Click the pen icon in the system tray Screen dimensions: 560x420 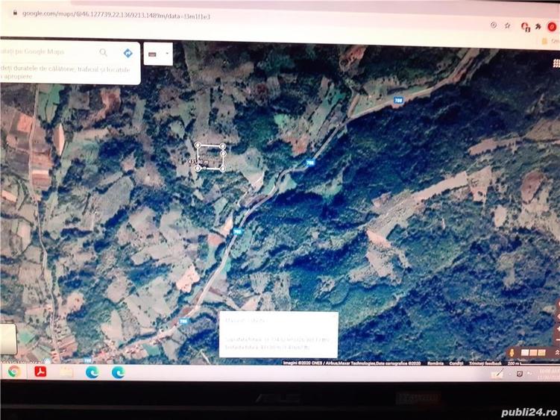pos(497,374)
